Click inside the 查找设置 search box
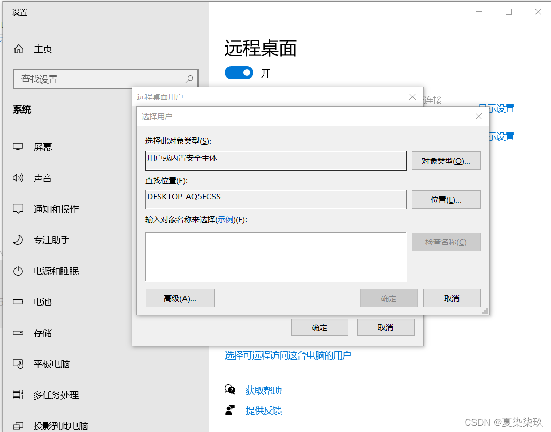Viewport: 551px width, 432px height. tap(98, 79)
